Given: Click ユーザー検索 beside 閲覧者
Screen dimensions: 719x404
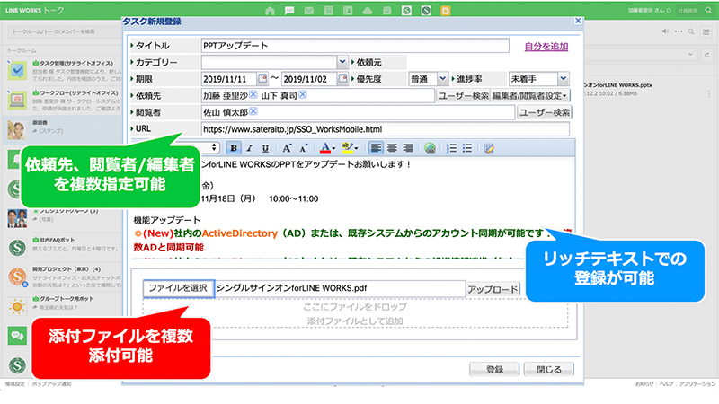Looking at the screenshot, I should pyautogui.click(x=545, y=112).
